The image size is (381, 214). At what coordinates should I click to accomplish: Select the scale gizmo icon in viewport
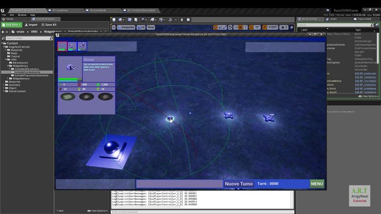pos(225,27)
